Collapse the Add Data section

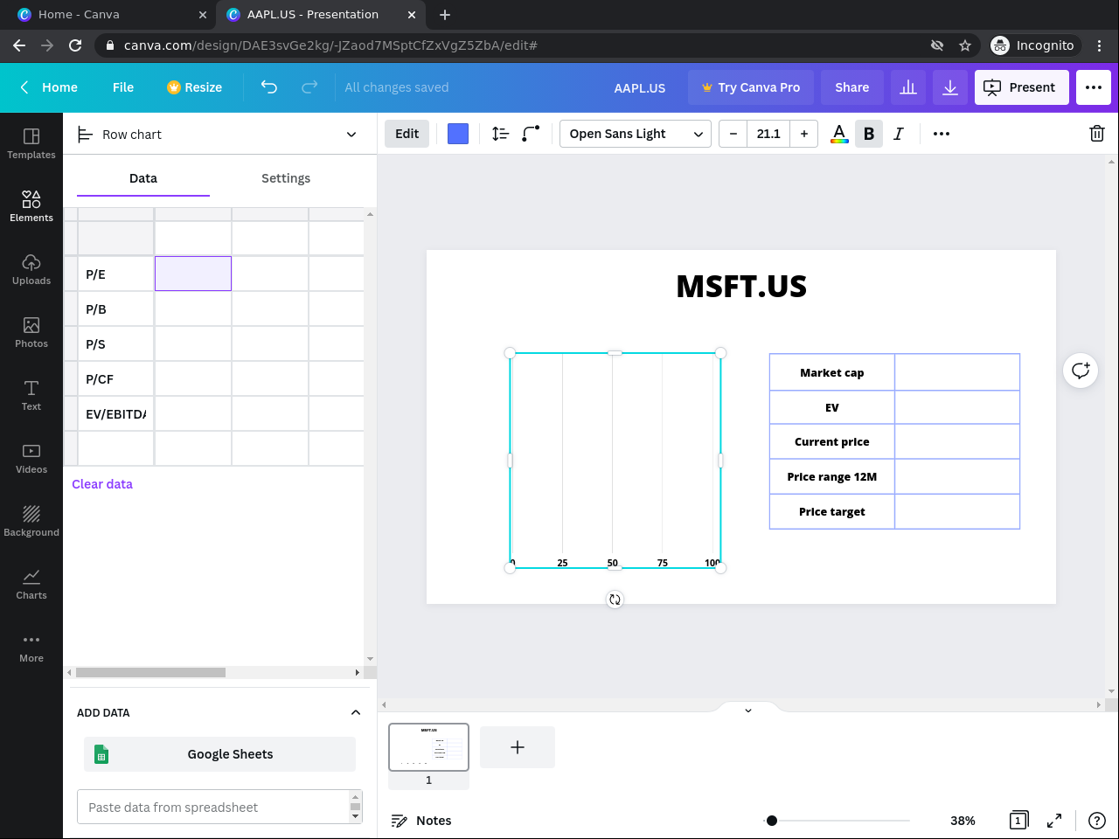[356, 712]
